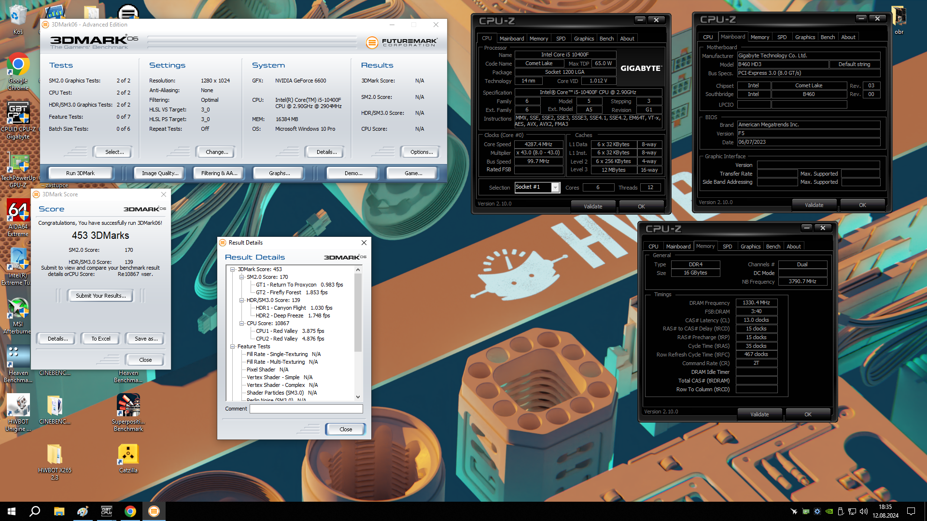Image resolution: width=927 pixels, height=521 pixels.
Task: Select CPU2 - Red Valley 4.876 fps row
Action: (x=290, y=339)
